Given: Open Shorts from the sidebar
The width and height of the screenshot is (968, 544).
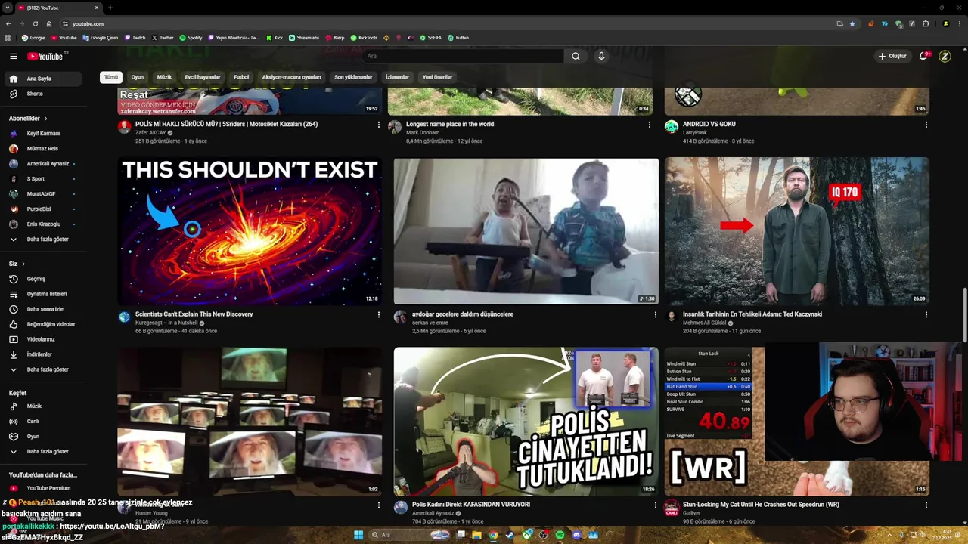Looking at the screenshot, I should (x=43, y=94).
